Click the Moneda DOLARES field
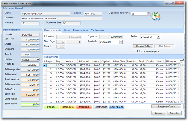 30,35
